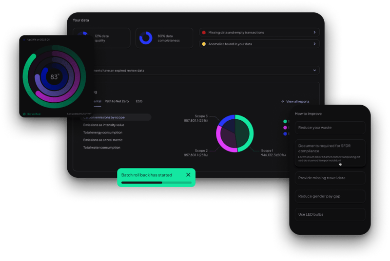Select Total water consumption item
Screen dimensions: 390x261
coord(102,147)
